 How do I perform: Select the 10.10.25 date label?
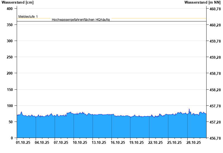[x=80, y=142]
